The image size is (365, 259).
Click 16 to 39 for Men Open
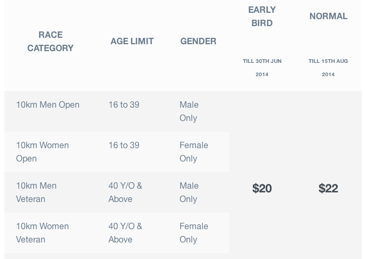tap(124, 105)
